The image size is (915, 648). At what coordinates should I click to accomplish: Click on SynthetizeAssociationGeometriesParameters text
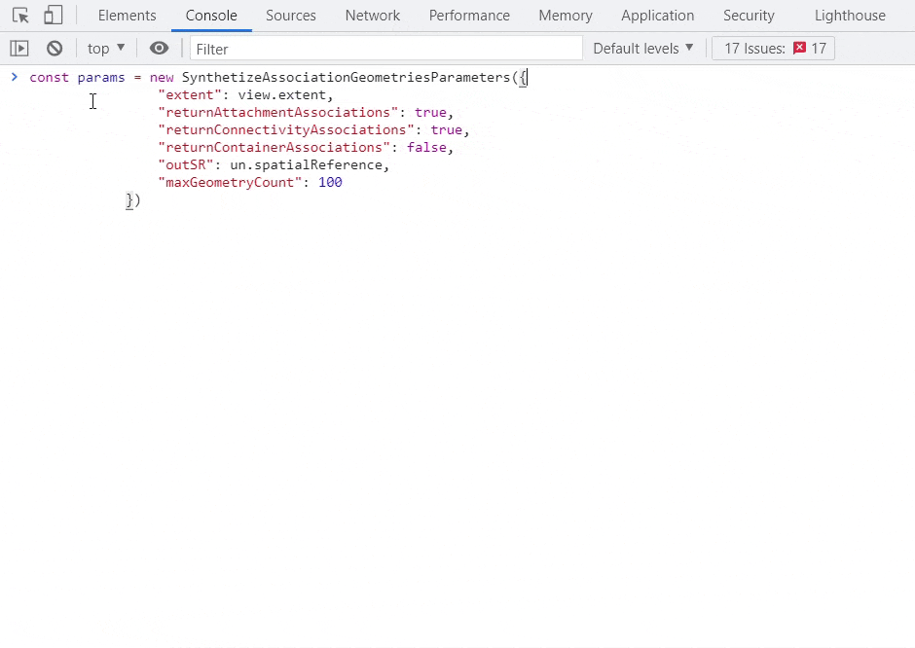click(346, 78)
